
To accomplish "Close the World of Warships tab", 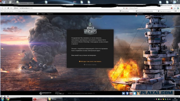I will click(x=174, y=5).
